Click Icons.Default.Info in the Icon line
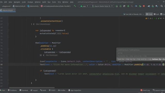165x93 pixels. [70, 61]
